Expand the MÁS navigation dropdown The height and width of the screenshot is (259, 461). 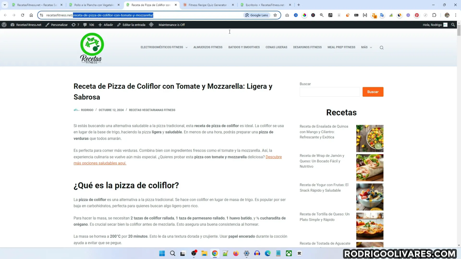point(366,47)
